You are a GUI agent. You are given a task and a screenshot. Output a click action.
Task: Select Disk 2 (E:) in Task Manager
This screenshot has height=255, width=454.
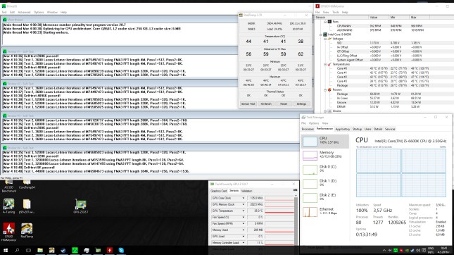click(x=325, y=198)
